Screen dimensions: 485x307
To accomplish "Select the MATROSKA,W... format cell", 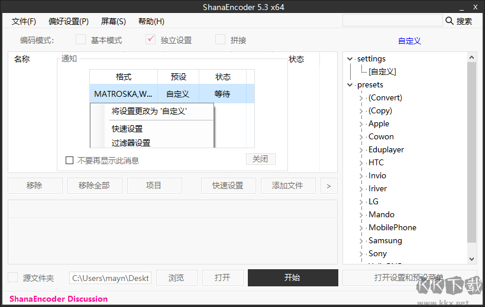I will (x=124, y=94).
